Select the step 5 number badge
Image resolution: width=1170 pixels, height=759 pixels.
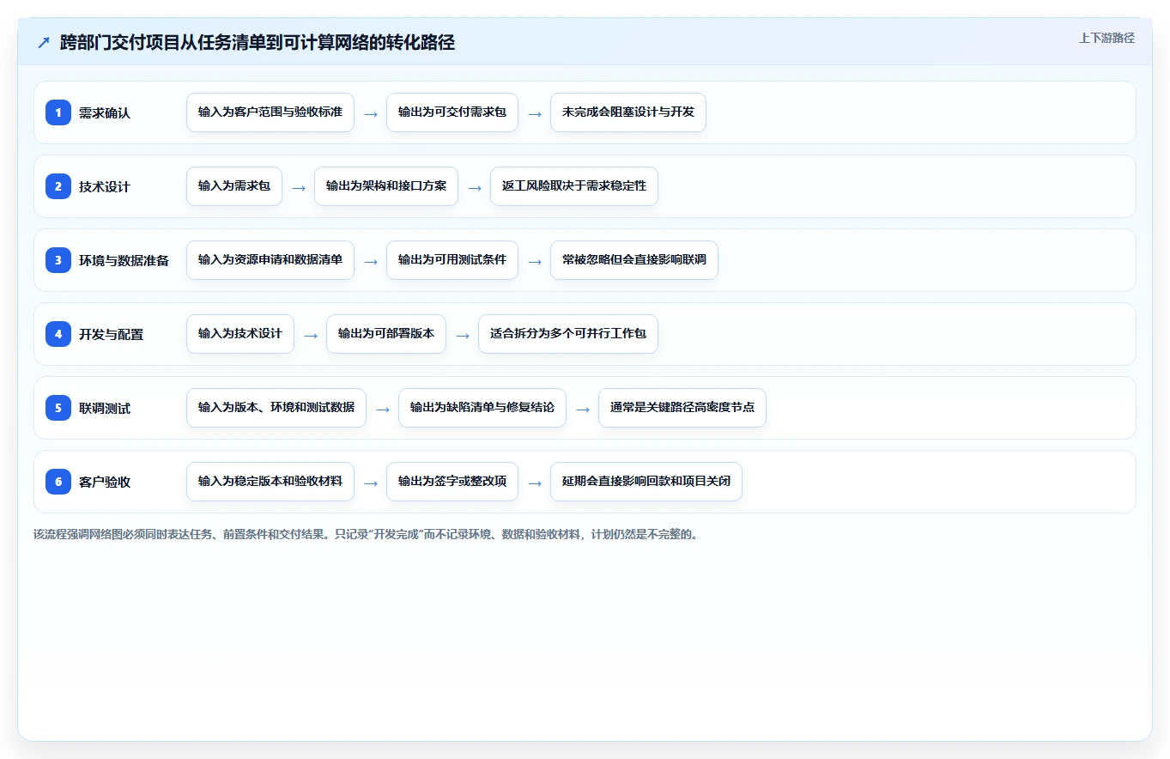[x=58, y=408]
